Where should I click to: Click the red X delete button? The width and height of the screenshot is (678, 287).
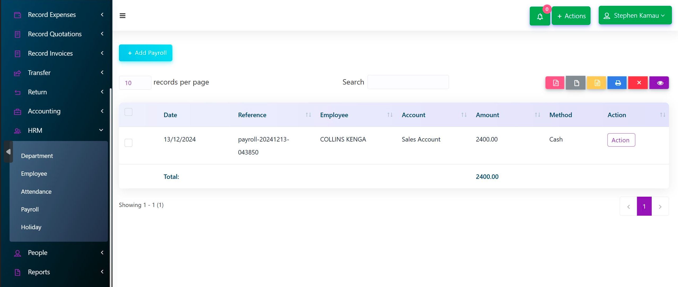(638, 83)
